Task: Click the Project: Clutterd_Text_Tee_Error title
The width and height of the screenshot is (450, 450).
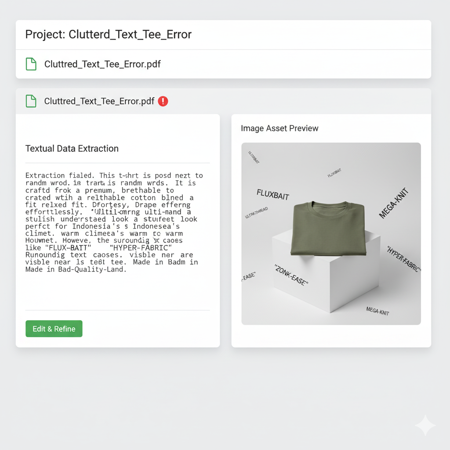Action: (x=108, y=34)
